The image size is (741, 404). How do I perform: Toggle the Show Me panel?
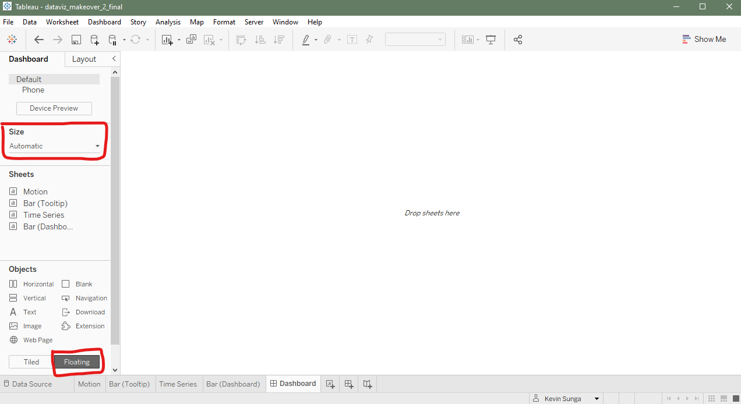point(704,40)
